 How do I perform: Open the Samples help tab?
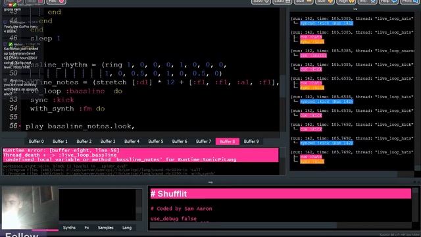(x=105, y=228)
